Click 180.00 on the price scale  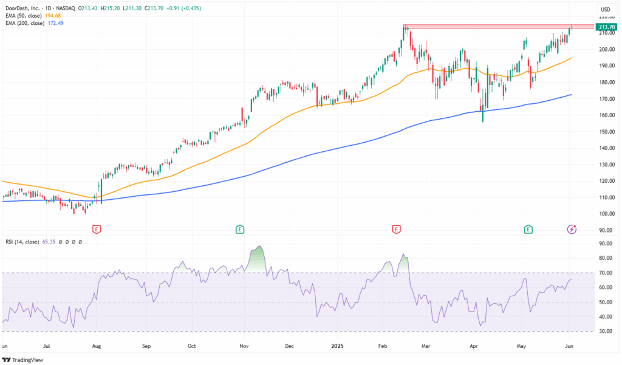coord(607,83)
